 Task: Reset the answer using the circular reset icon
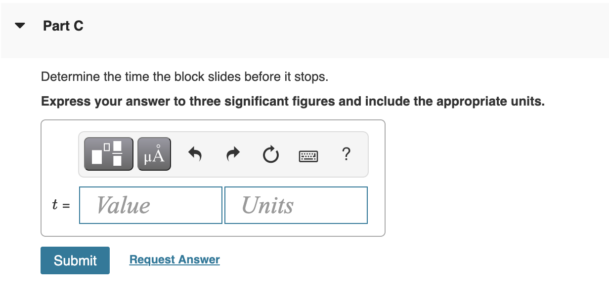[x=270, y=154]
